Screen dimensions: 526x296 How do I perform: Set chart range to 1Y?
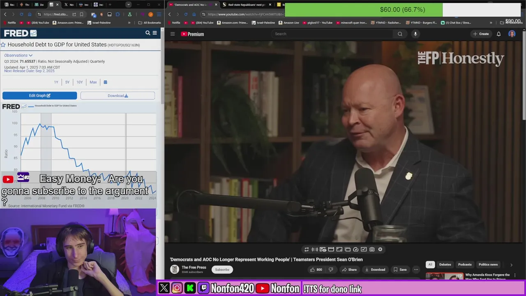[56, 82]
